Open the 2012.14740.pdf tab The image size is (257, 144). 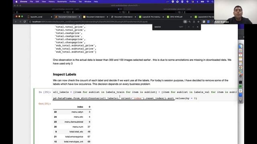176,17
